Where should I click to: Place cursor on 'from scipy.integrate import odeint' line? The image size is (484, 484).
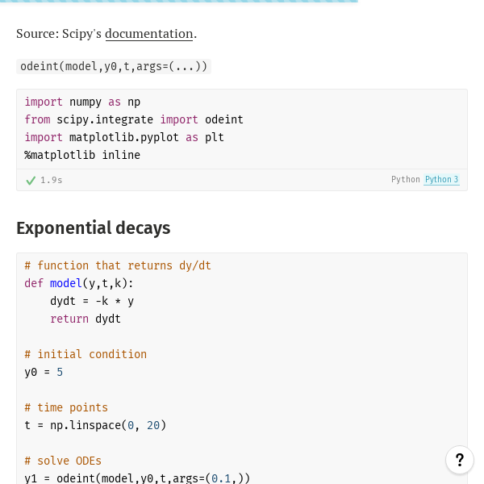click(134, 119)
